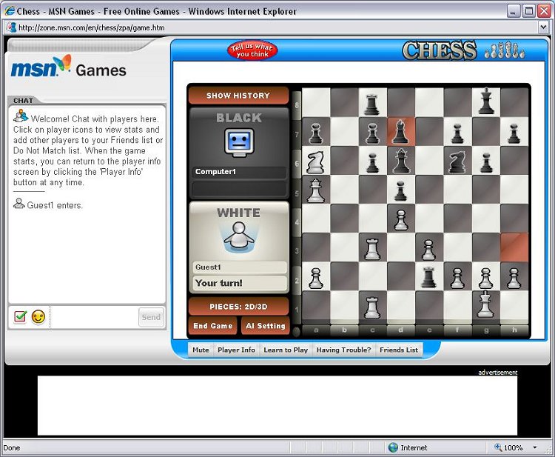
Task: Open the 100% zoom level dropdown
Action: click(x=534, y=447)
